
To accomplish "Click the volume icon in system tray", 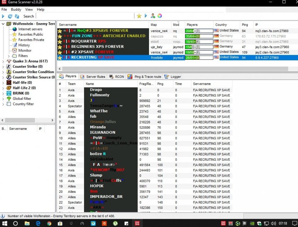I will [x=273, y=224].
